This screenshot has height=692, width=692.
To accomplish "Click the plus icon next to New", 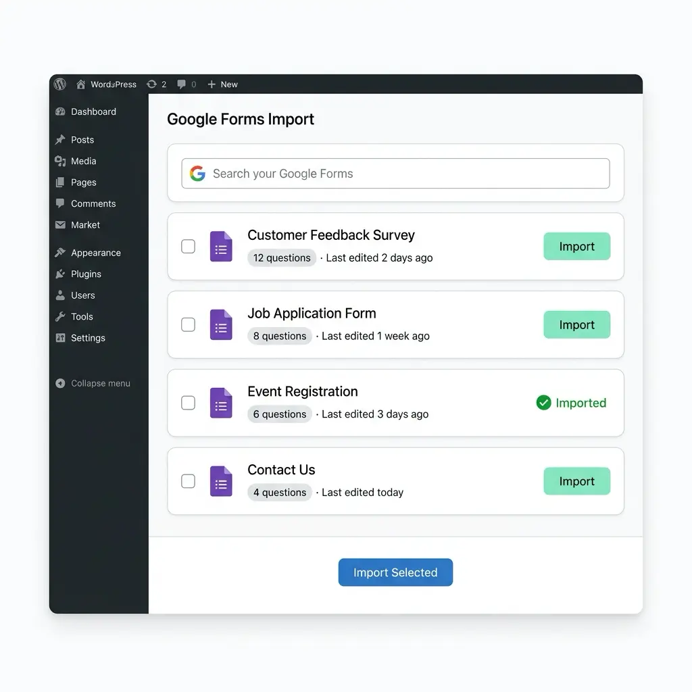I will pyautogui.click(x=212, y=84).
